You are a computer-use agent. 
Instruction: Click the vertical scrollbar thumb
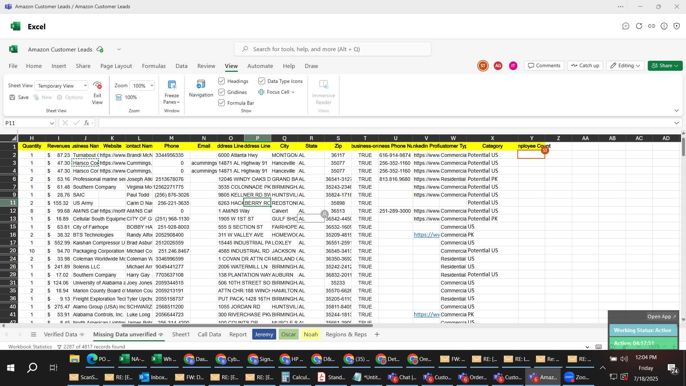[683, 147]
